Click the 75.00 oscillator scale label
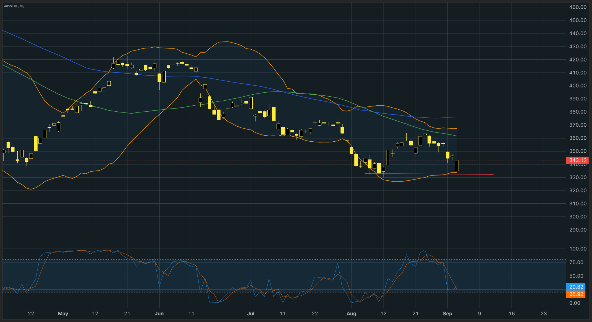The image size is (592, 322). tap(576, 262)
